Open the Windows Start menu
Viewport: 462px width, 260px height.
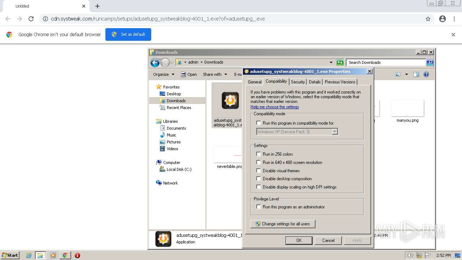[x=10, y=255]
